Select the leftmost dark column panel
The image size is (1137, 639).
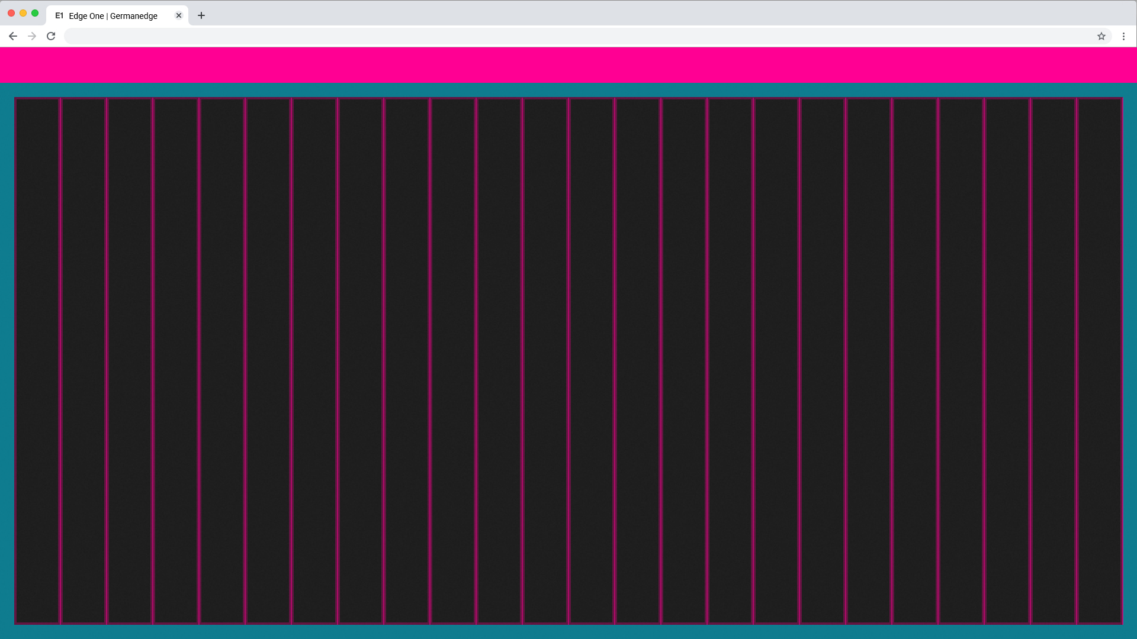pyautogui.click(x=37, y=361)
